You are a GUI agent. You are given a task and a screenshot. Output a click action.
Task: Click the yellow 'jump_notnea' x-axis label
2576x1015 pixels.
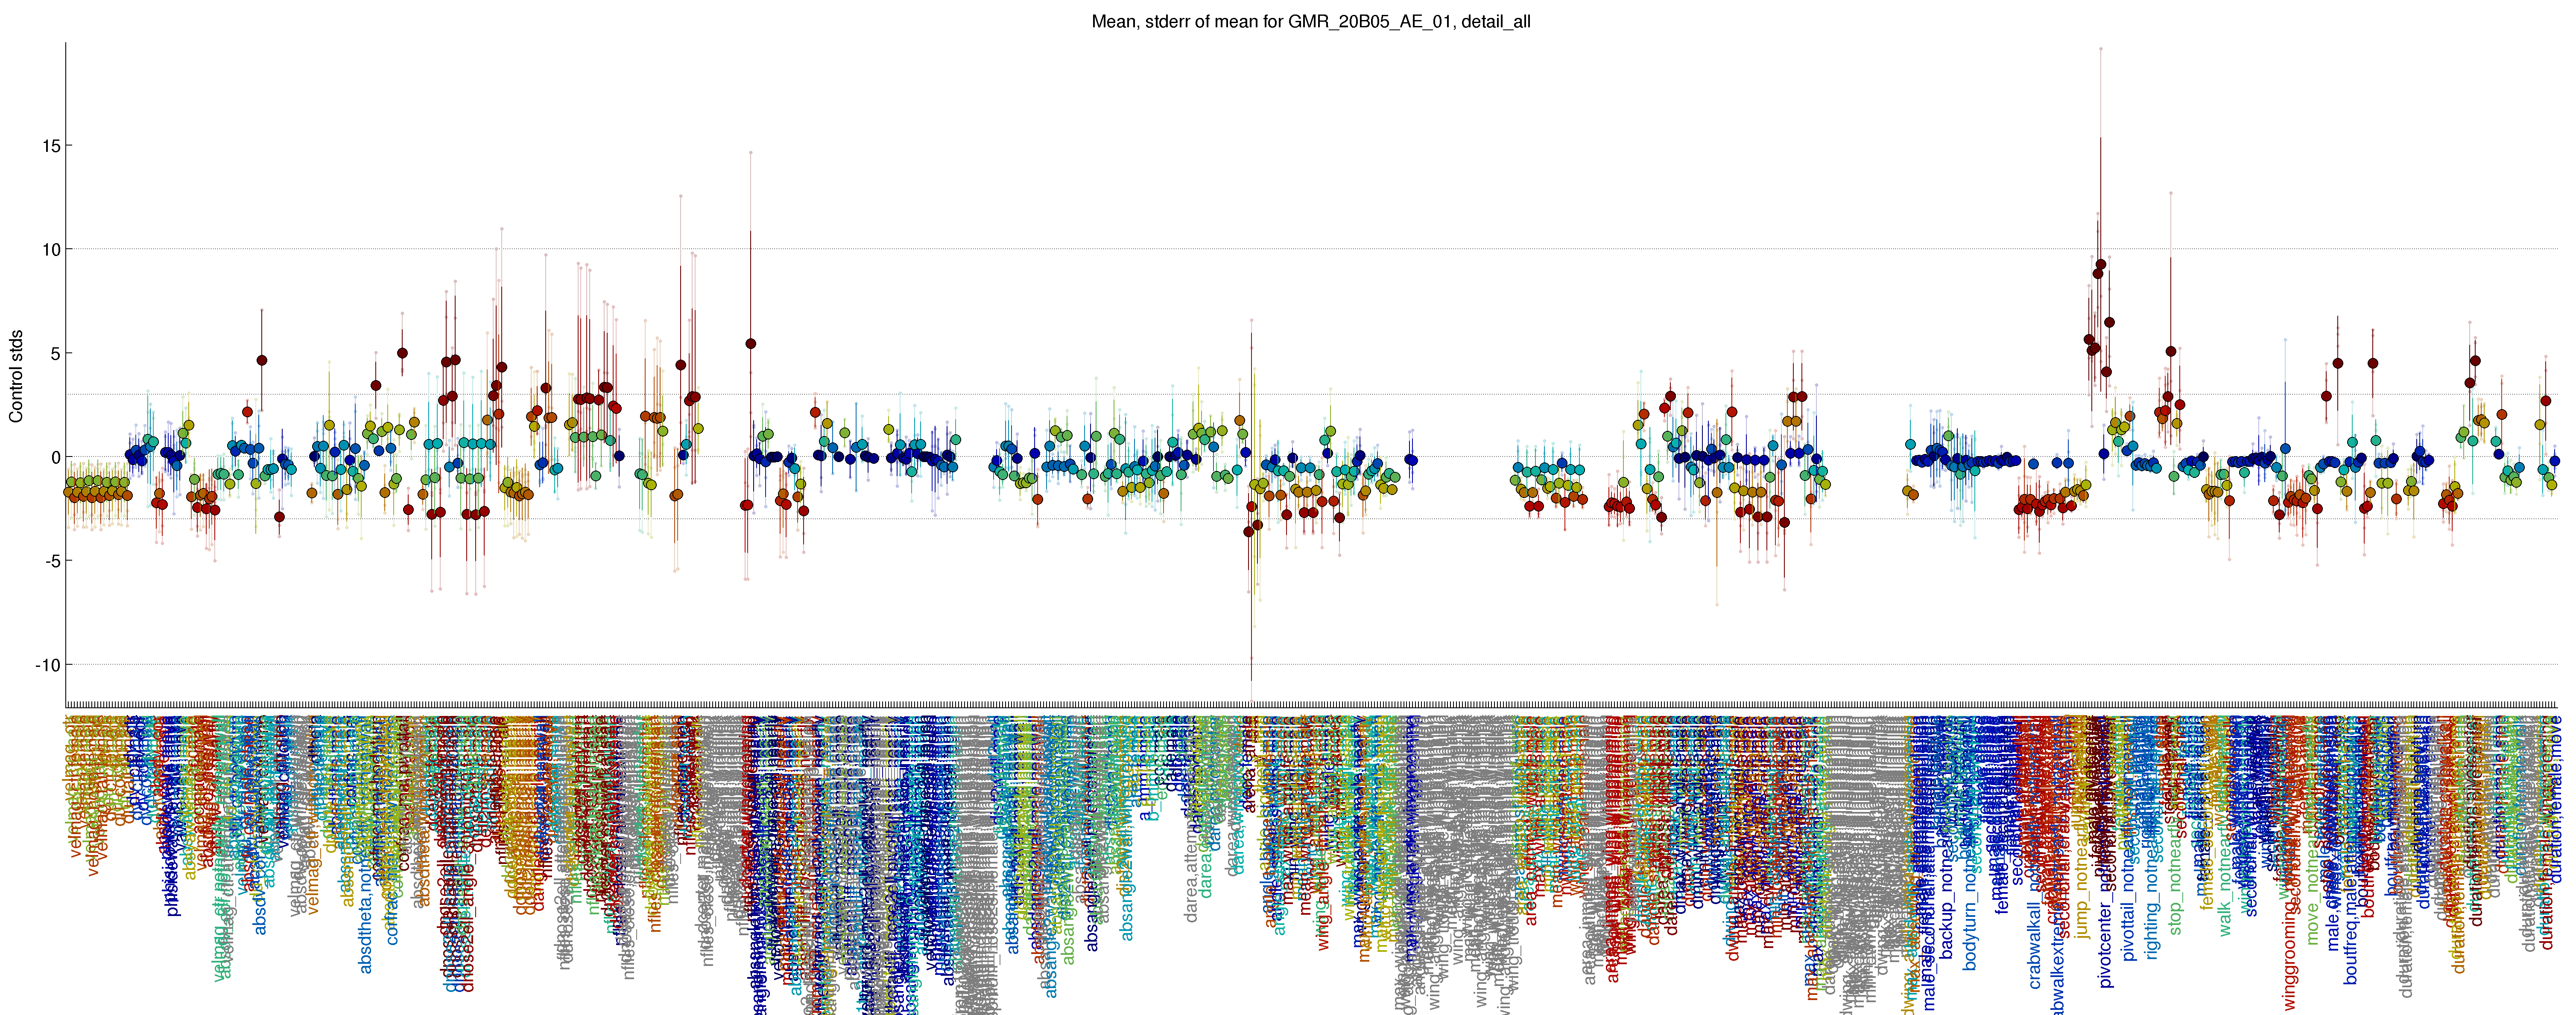[2082, 889]
